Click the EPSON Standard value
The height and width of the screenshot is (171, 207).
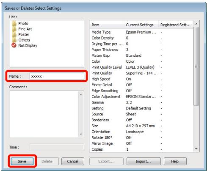(141, 97)
